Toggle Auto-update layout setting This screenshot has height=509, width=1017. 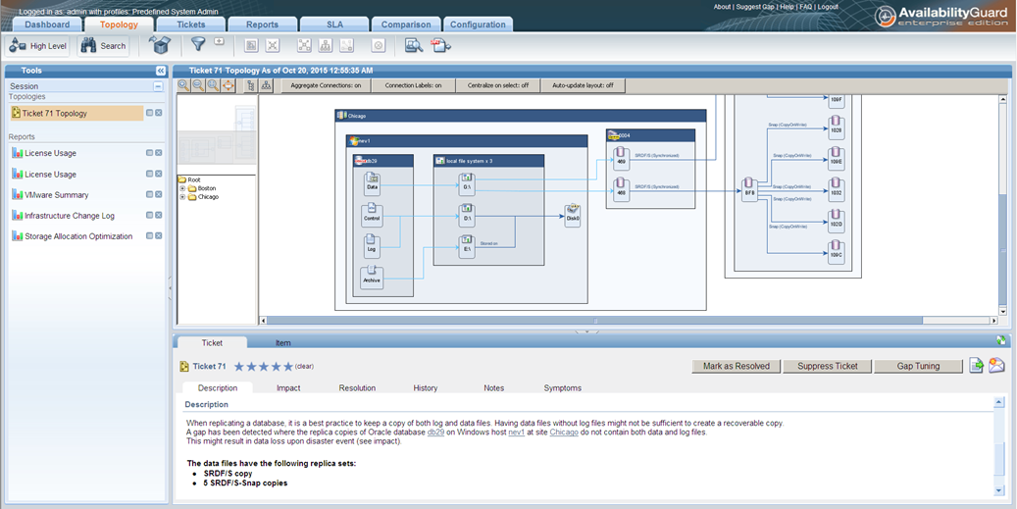(x=584, y=85)
